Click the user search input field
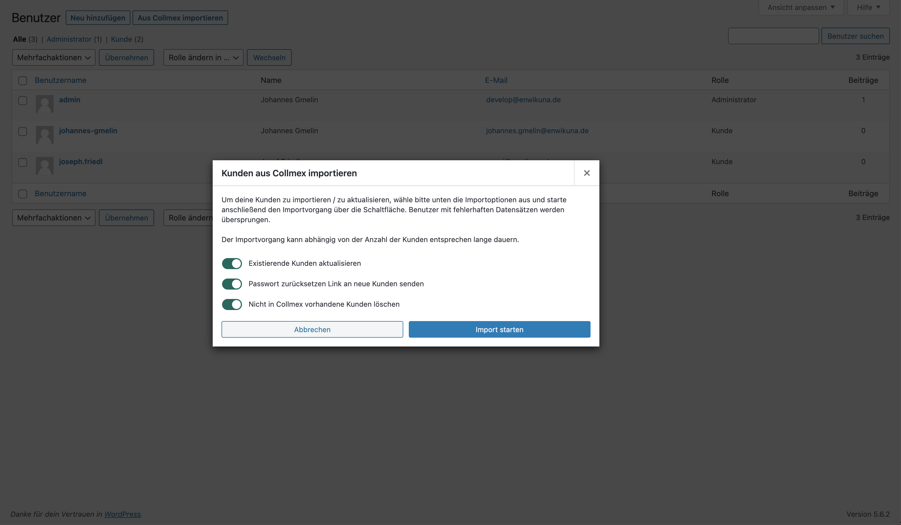Image resolution: width=901 pixels, height=525 pixels. 773,36
